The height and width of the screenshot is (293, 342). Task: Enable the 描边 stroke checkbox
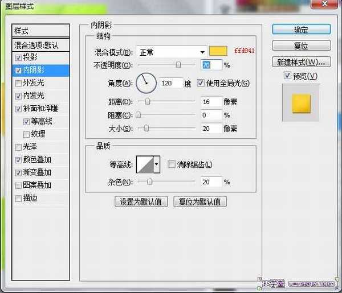pos(18,199)
